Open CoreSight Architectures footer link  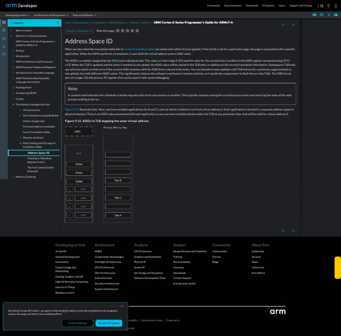point(107,262)
